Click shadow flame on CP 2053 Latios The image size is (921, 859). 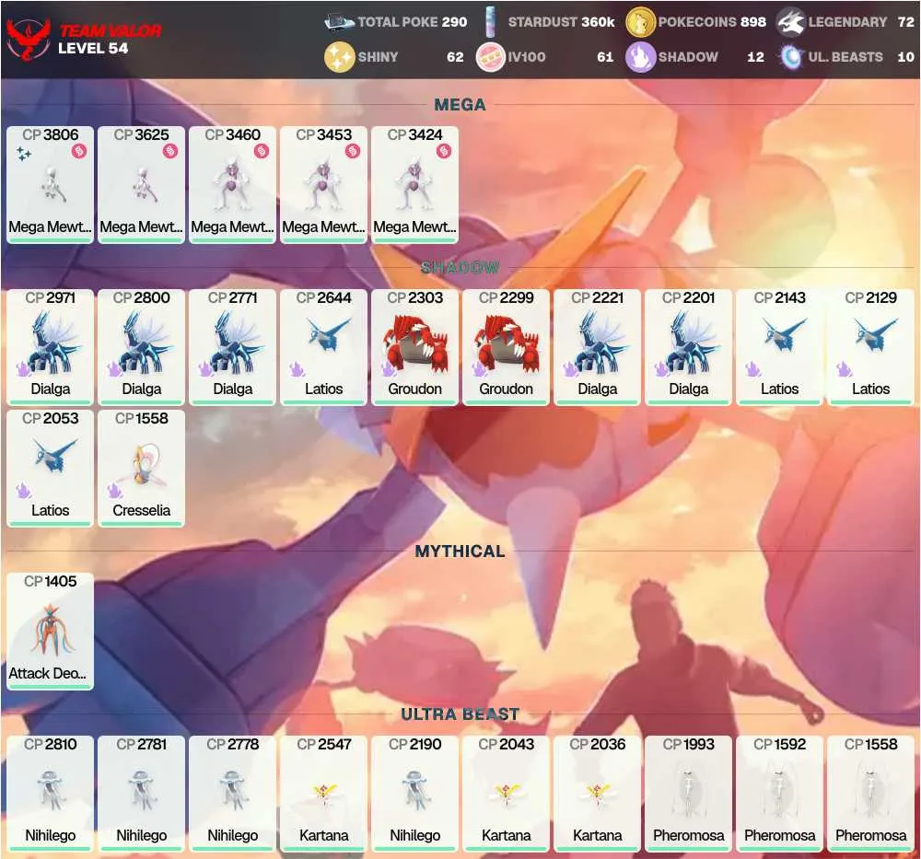point(24,491)
